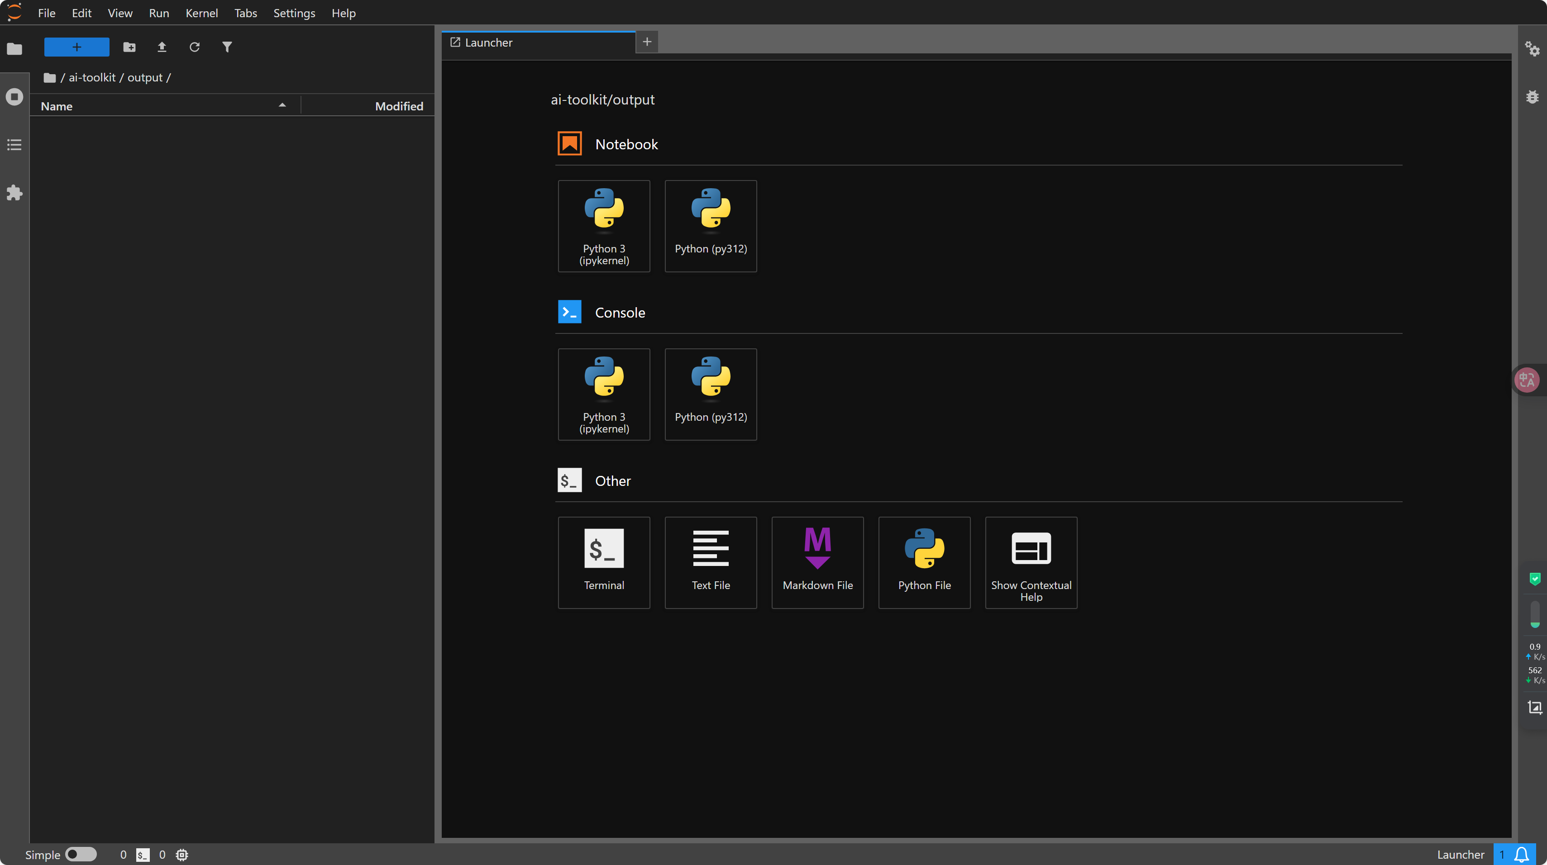Click the Upload Files icon
The width and height of the screenshot is (1547, 865).
pyautogui.click(x=162, y=47)
